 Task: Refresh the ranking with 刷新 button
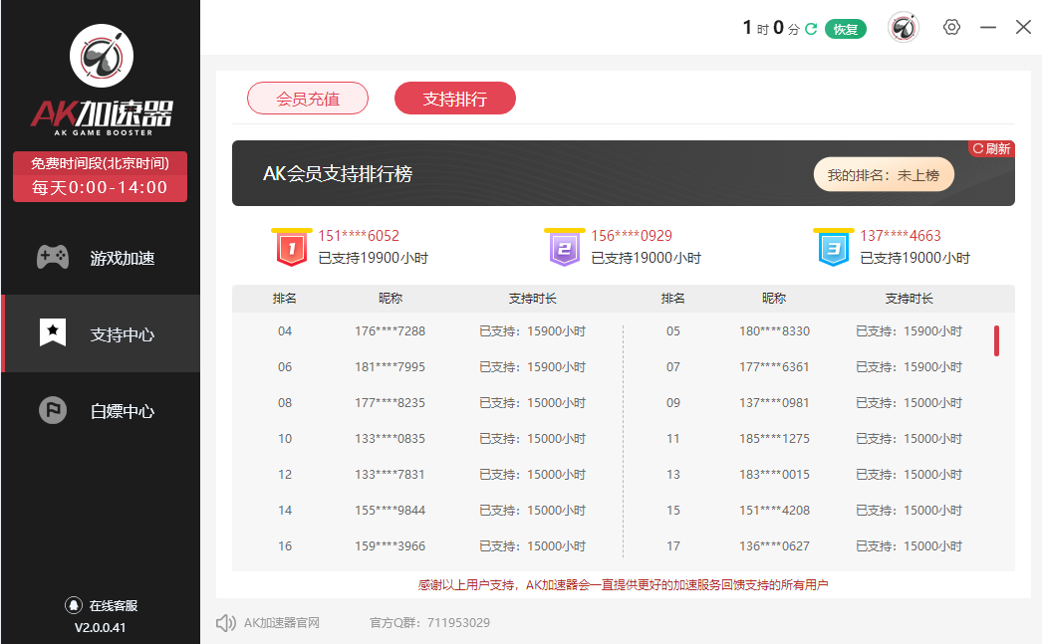coord(991,148)
